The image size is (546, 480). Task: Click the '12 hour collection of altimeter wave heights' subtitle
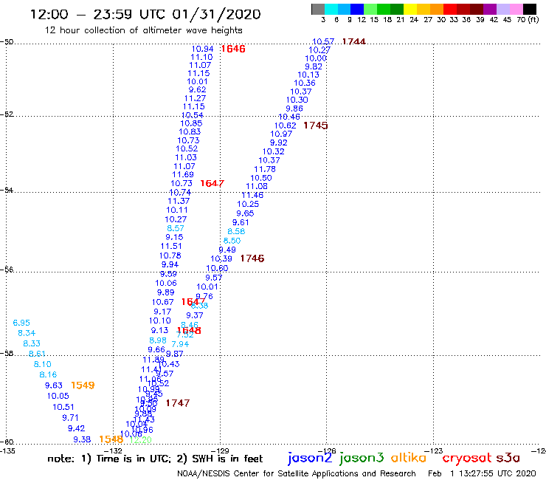click(x=143, y=30)
